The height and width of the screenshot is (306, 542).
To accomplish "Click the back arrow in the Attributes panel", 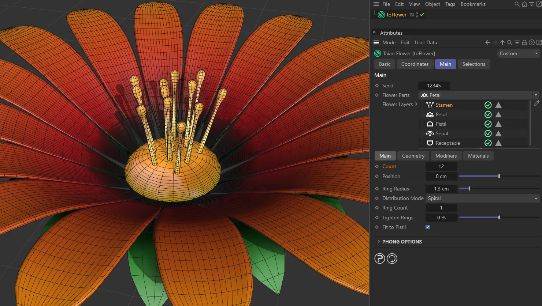I will [x=488, y=42].
